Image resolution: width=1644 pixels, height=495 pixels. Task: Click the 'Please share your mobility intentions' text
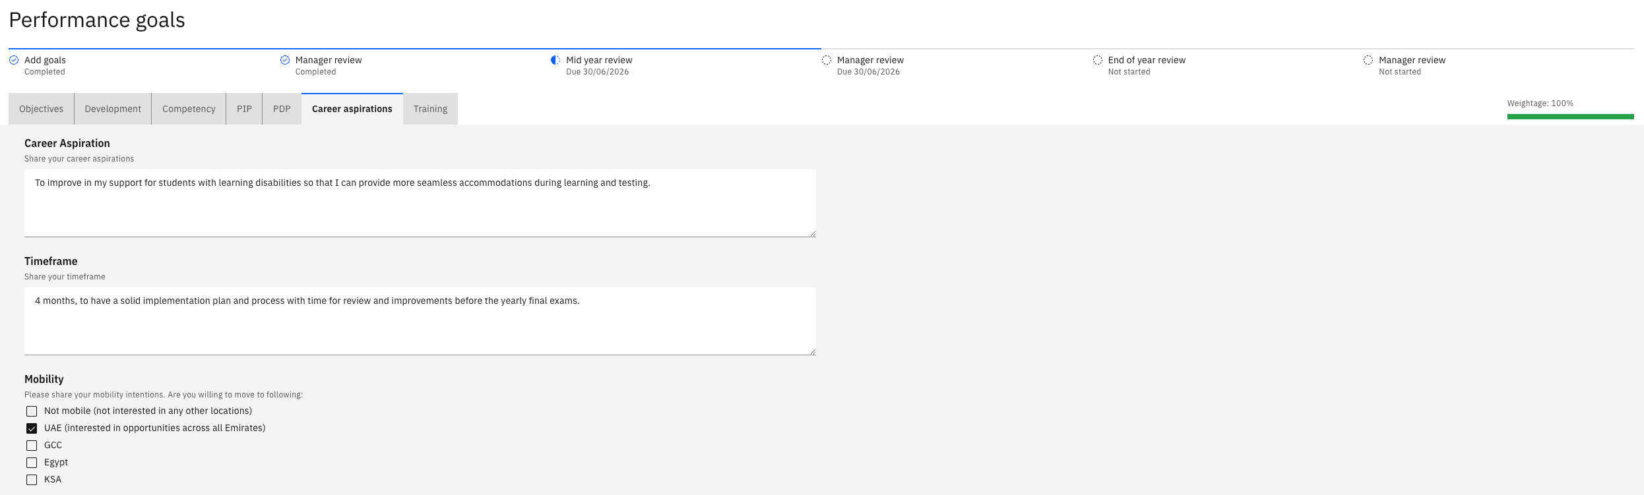[164, 395]
